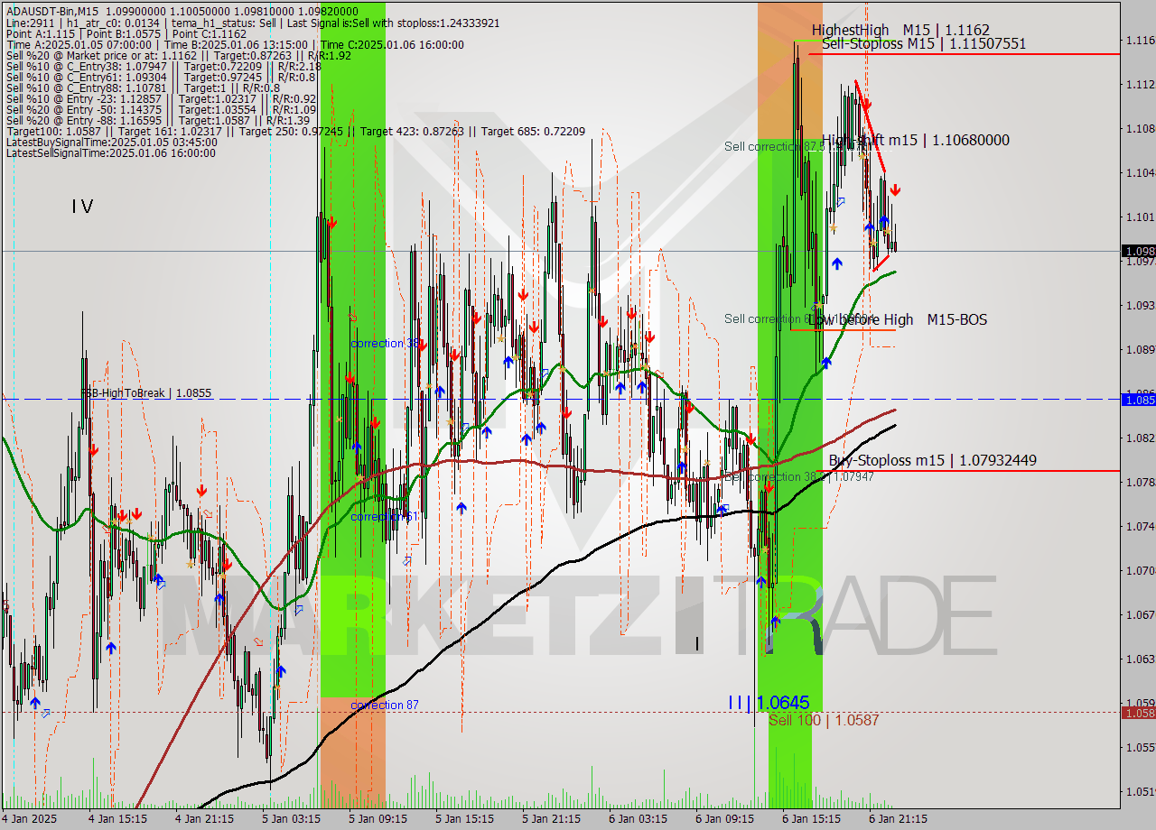1156x830 pixels.
Task: Click the 1.093 price axis label
Action: tap(1142, 306)
